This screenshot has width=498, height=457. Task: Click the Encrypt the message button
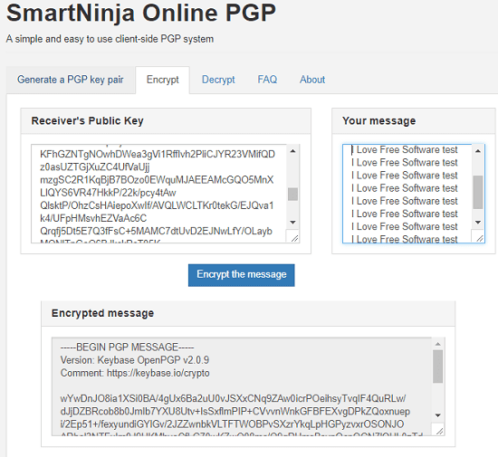click(x=242, y=275)
